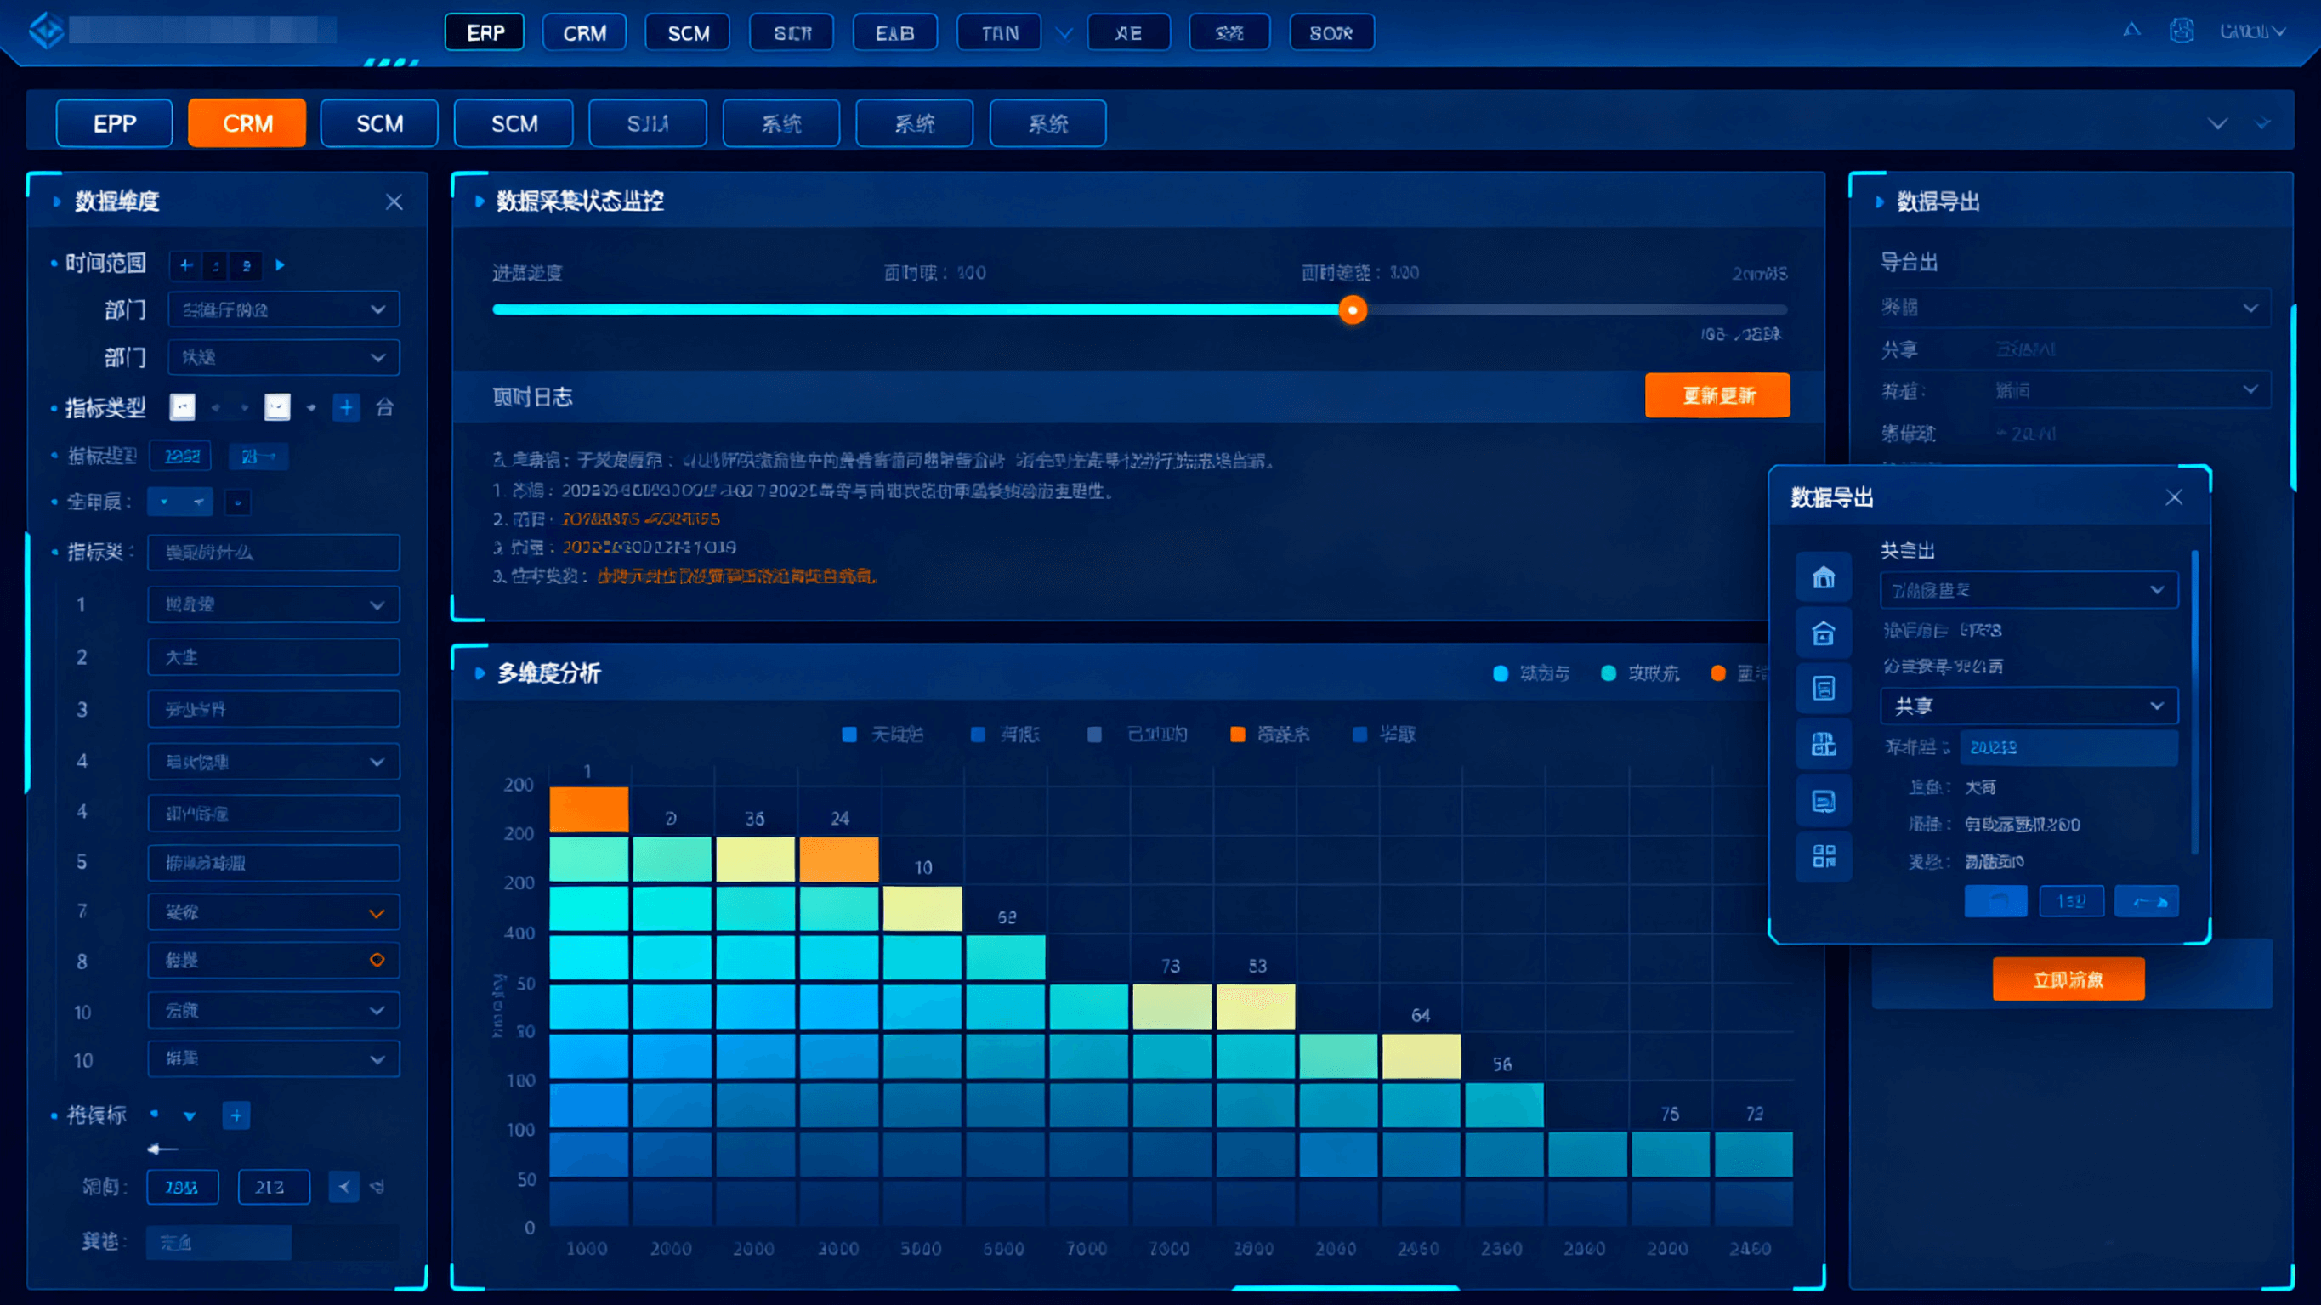The width and height of the screenshot is (2321, 1305).
Task: Click the user profile icon in the top bar
Action: coord(2181,31)
